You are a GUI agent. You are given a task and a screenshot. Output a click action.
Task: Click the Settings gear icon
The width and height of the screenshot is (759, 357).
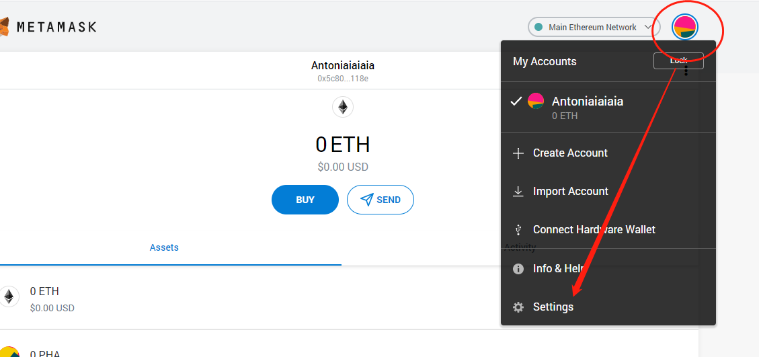518,307
